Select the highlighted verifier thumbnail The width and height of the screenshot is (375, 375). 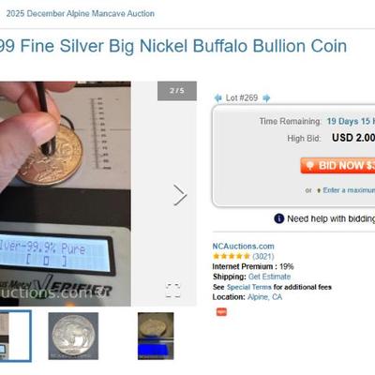pyautogui.click(x=15, y=336)
